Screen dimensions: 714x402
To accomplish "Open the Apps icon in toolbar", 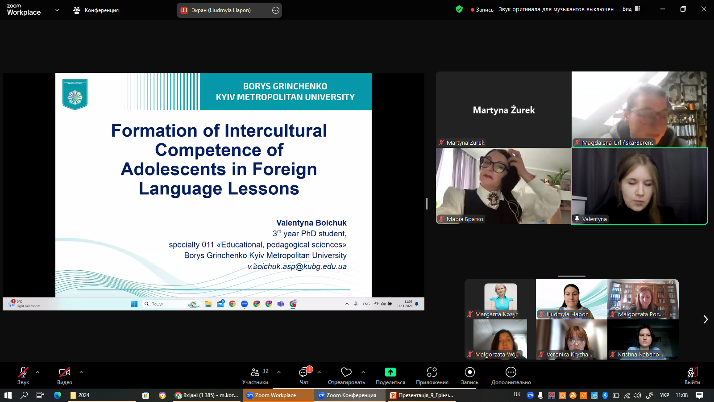I will pos(432,372).
